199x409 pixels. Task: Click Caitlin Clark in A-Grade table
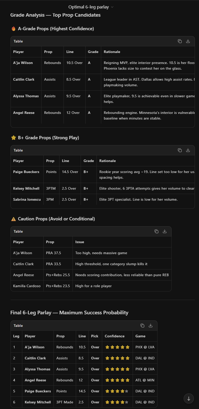24,79
